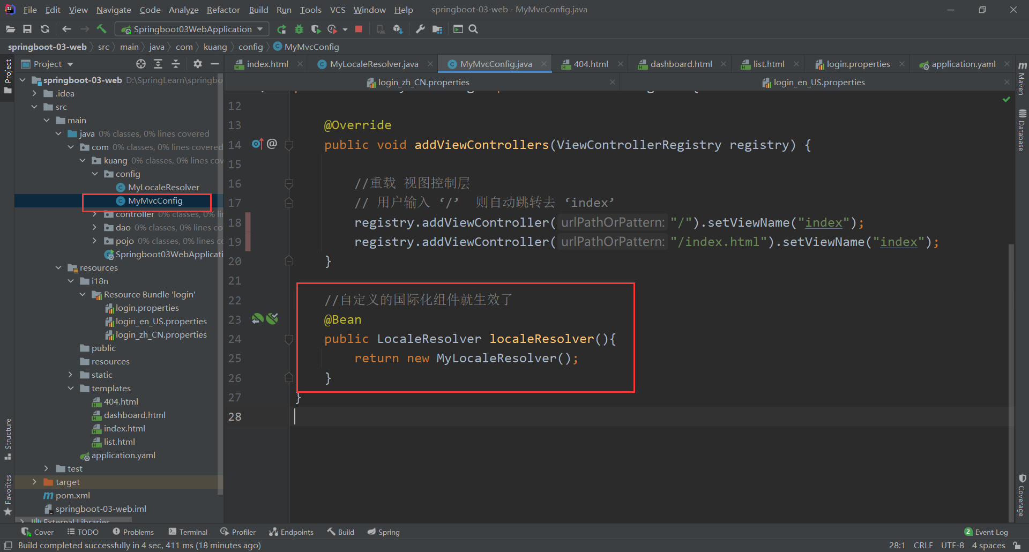
Task: Click the Build project hammer icon
Action: (x=102, y=29)
